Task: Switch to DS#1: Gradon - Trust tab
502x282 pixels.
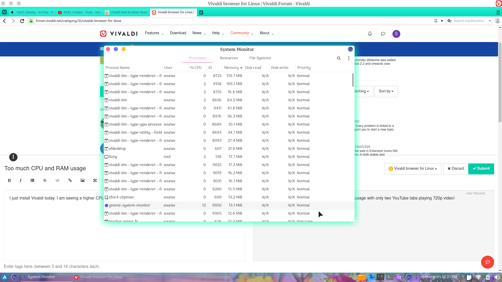Action: pyautogui.click(x=79, y=12)
